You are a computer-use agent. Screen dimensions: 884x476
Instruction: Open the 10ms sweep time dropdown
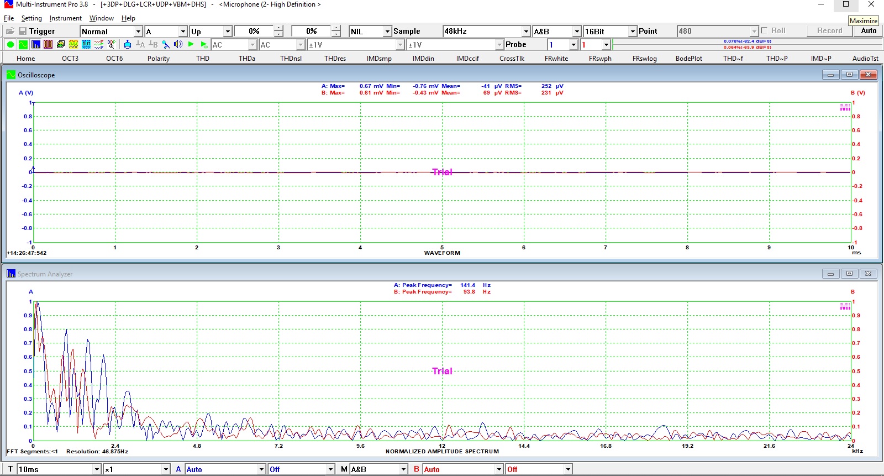click(x=97, y=469)
